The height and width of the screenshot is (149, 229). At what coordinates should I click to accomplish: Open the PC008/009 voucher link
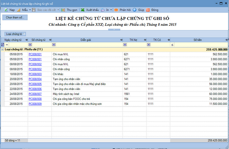[35, 104]
